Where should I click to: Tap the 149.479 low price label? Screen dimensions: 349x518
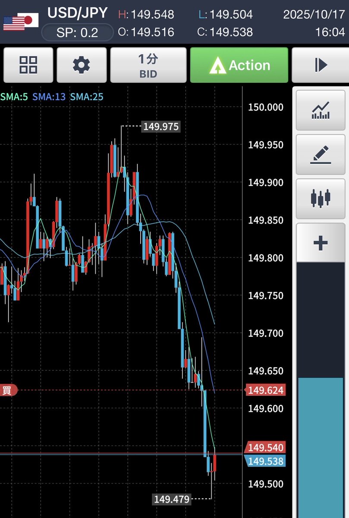[172, 499]
